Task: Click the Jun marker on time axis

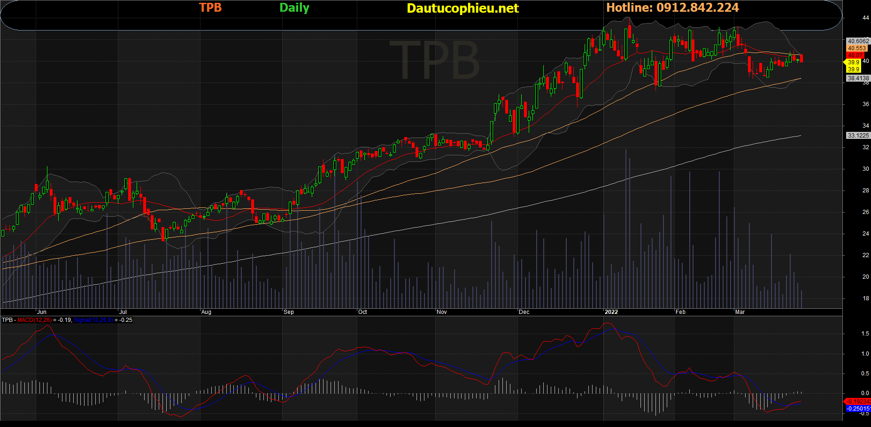Action: (x=42, y=312)
